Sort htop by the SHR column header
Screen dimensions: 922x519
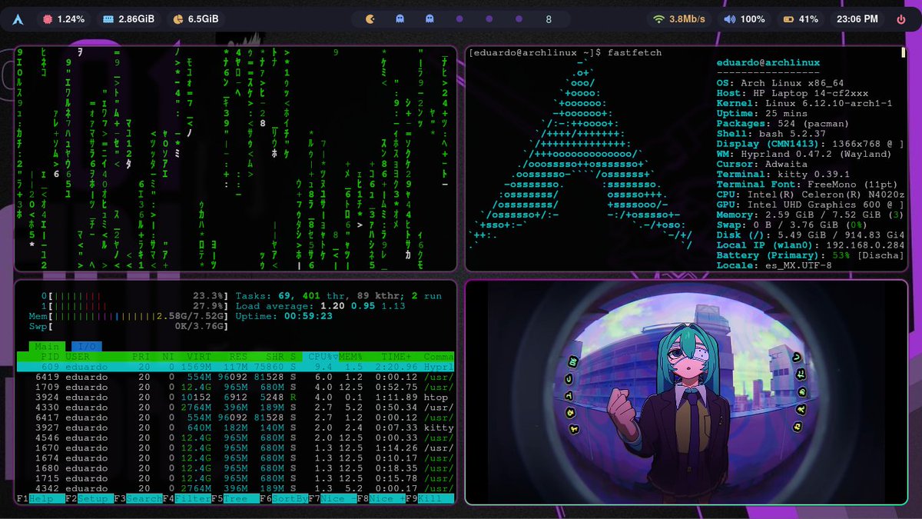tap(274, 357)
